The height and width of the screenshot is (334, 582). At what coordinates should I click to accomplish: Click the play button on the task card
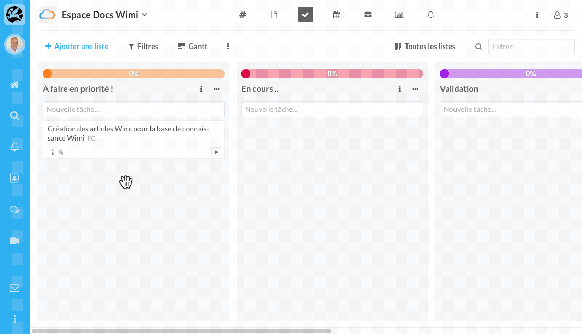coord(216,152)
